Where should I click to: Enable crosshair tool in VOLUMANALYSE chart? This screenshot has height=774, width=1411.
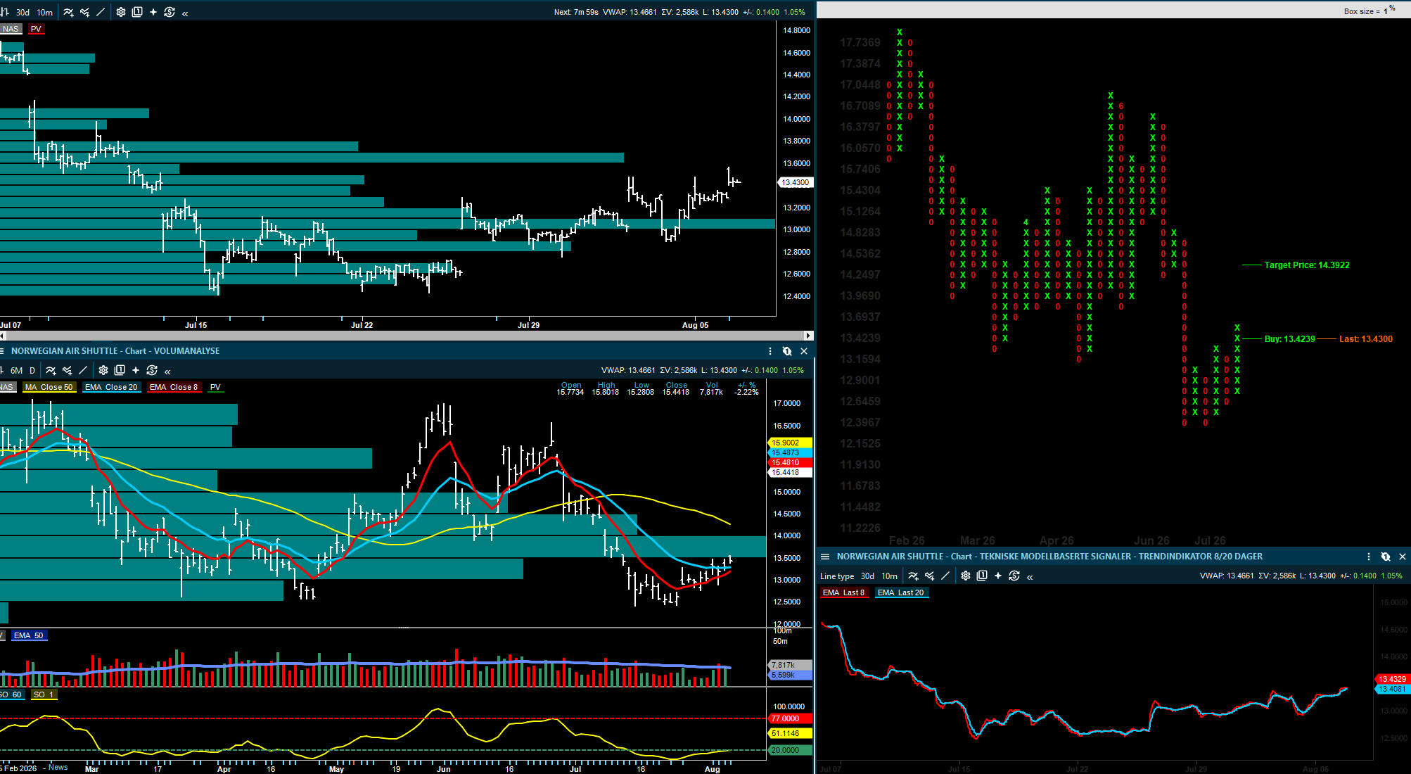tap(136, 370)
